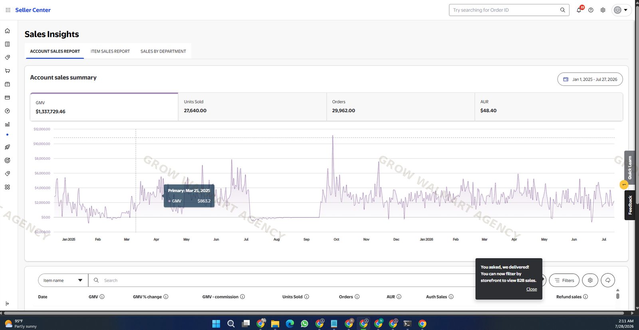This screenshot has width=639, height=330.
Task: Click info icon next to Refund sales
Action: pyautogui.click(x=585, y=297)
